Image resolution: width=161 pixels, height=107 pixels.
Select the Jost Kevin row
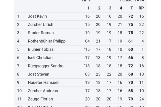coord(80,16)
